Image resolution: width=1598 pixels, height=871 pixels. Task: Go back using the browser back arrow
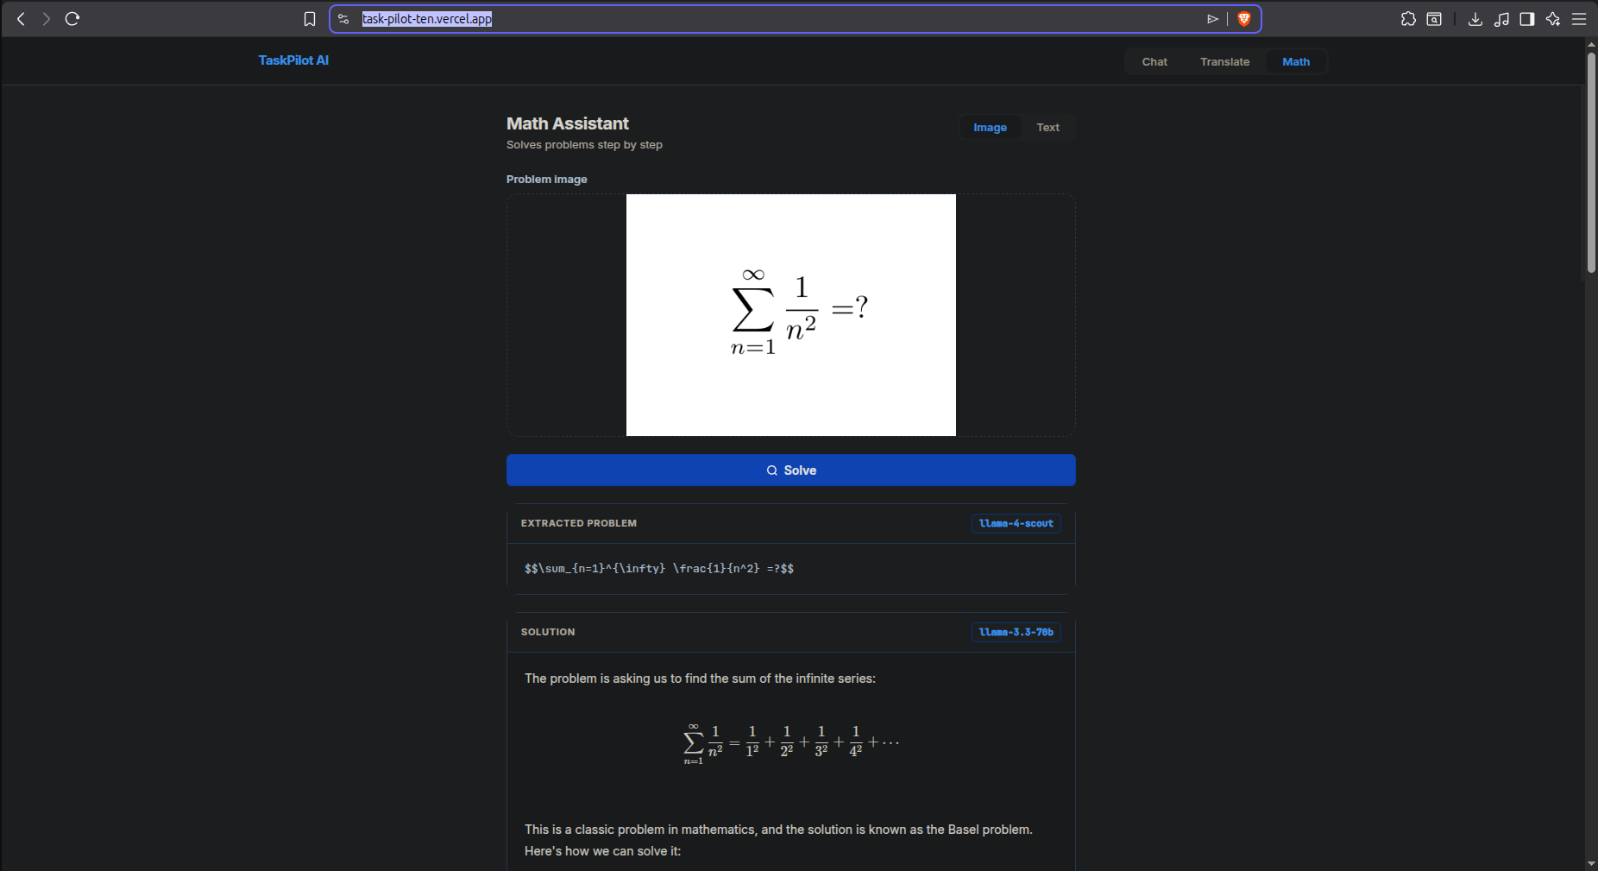[x=21, y=19]
